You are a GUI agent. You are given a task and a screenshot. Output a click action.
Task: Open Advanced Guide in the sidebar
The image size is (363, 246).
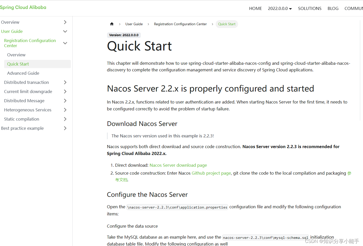(x=23, y=73)
